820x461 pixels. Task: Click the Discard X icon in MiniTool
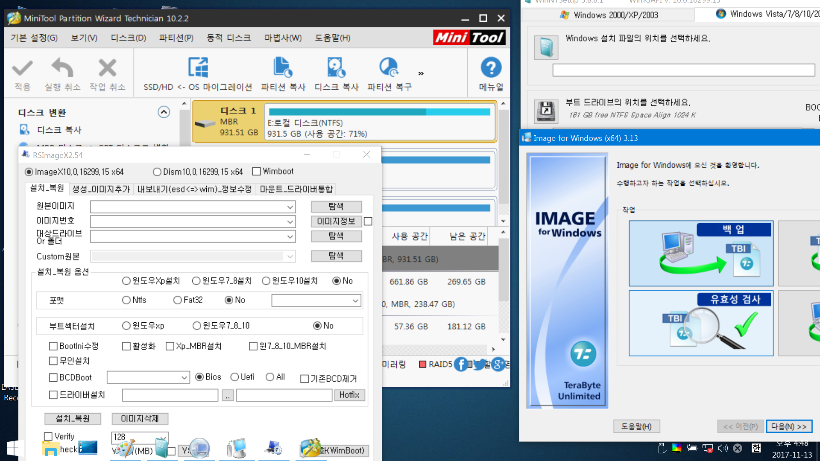click(107, 68)
